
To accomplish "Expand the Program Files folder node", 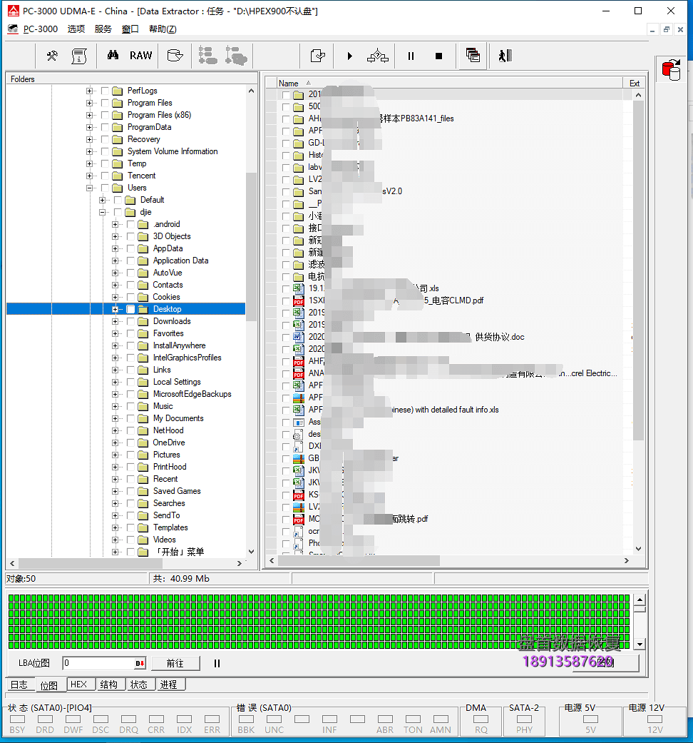I will click(x=89, y=103).
